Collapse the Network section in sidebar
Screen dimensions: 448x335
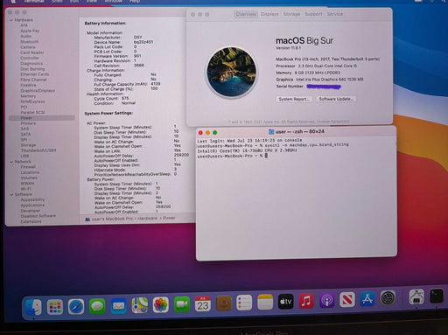[x=11, y=162]
